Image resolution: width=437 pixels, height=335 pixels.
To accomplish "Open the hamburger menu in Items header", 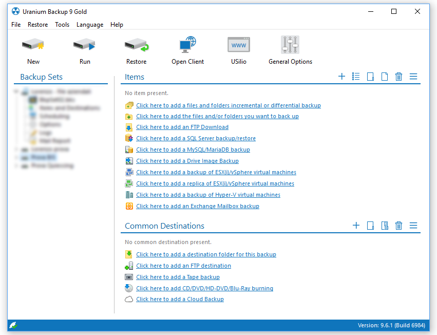I will coord(413,77).
